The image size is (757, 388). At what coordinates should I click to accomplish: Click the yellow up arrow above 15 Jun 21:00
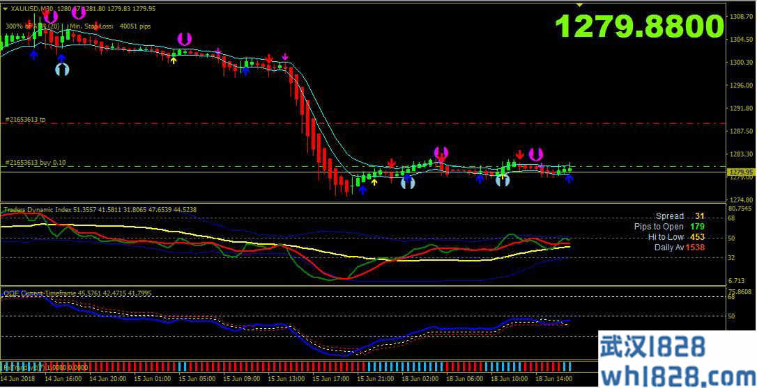point(374,182)
